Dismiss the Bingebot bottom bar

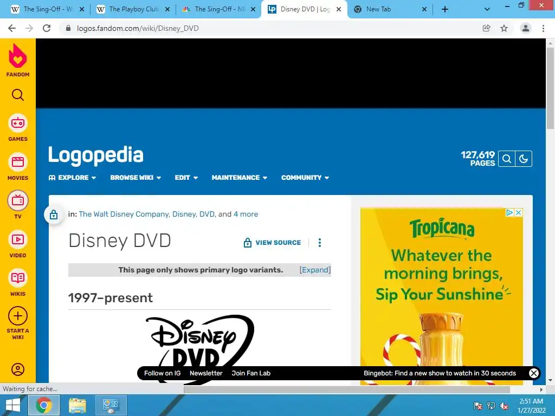[x=534, y=373]
